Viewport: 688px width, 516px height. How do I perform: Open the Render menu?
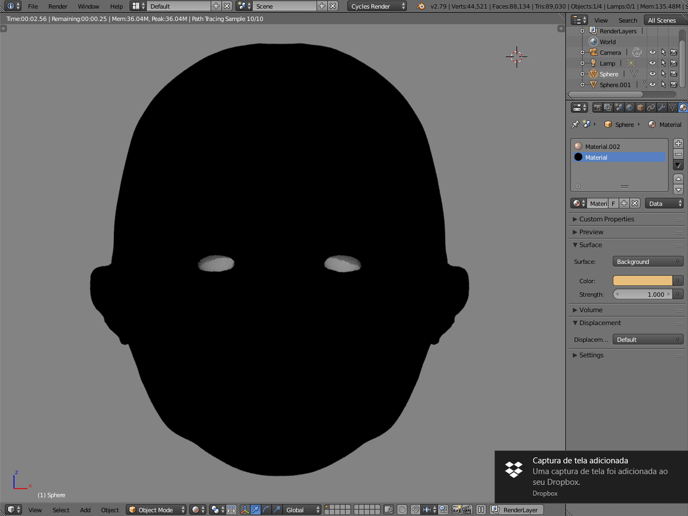pyautogui.click(x=58, y=6)
